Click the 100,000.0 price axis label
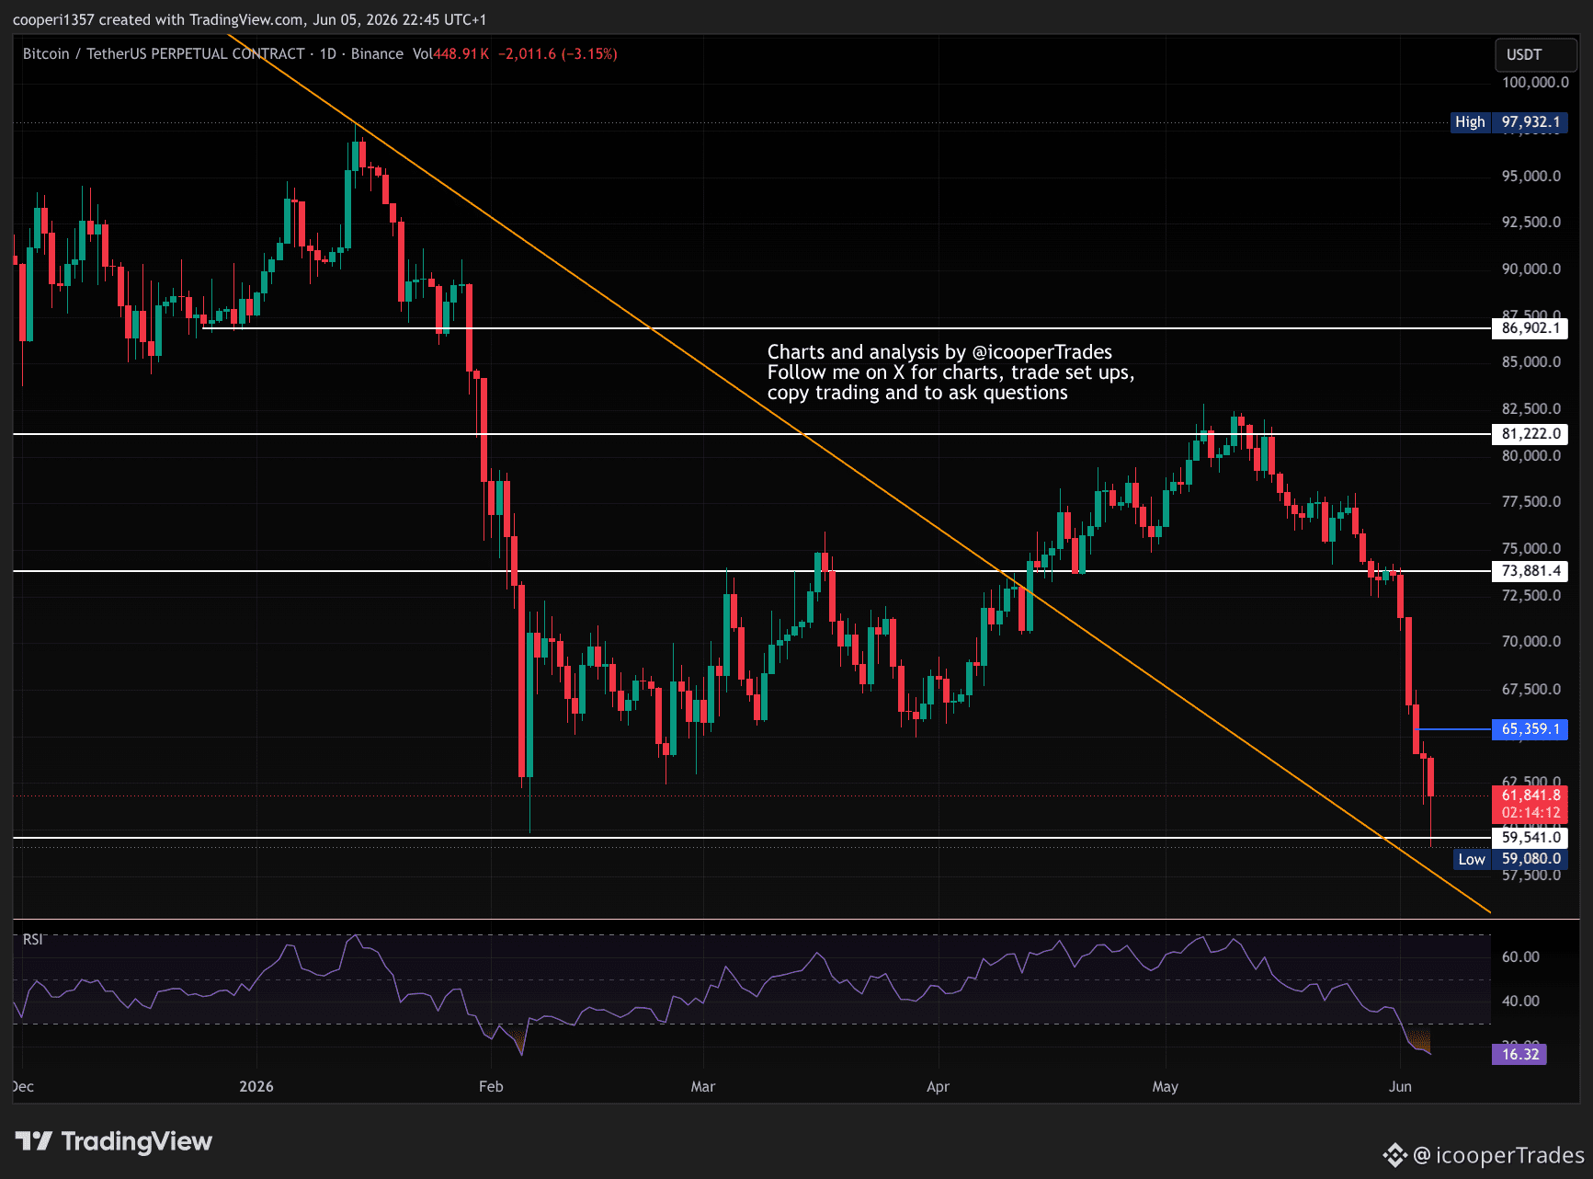Image resolution: width=1593 pixels, height=1179 pixels. pyautogui.click(x=1535, y=83)
